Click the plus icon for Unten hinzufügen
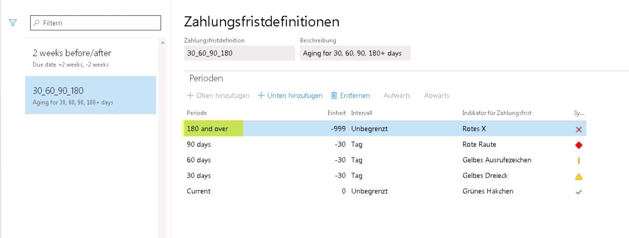Screen dimensions: 629x238 click(261, 95)
